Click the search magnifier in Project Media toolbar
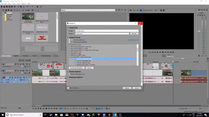Image resolution: width=209 pixels, height=117 pixels. (38, 10)
